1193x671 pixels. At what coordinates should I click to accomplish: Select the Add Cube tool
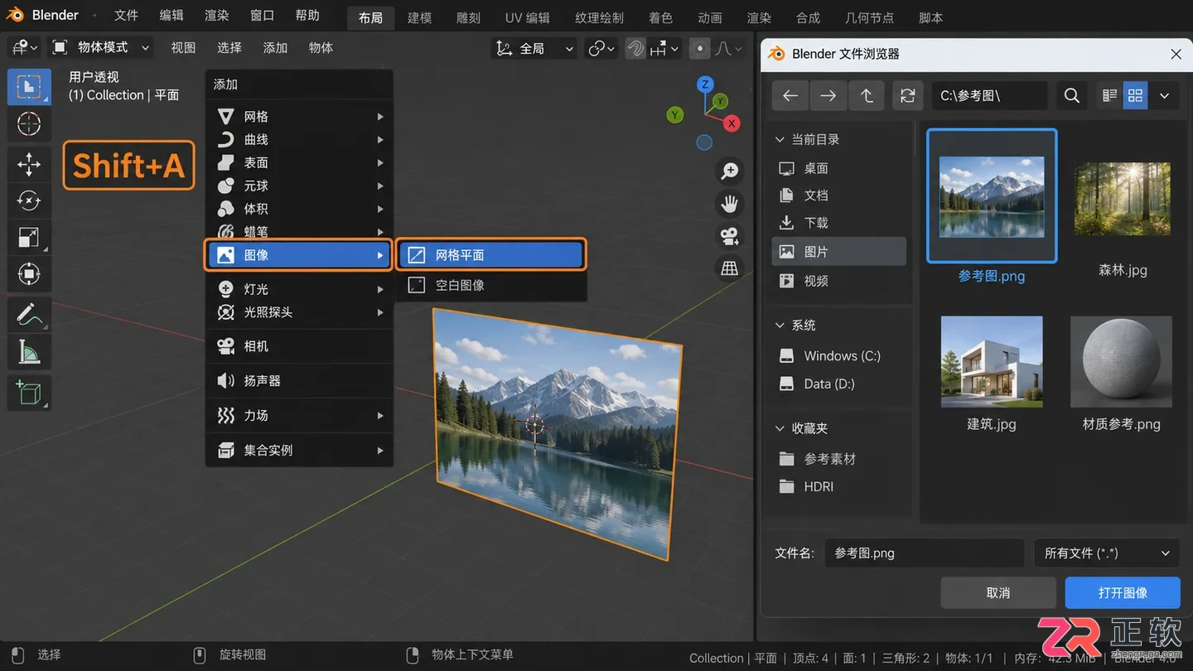[x=29, y=393]
